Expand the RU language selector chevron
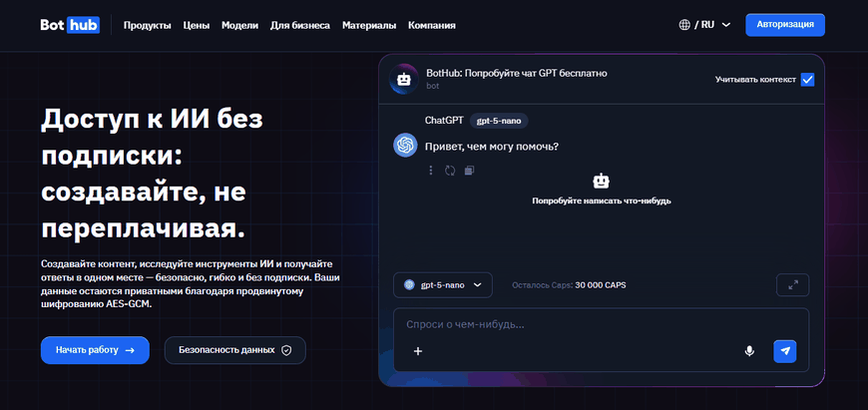The image size is (868, 410). click(727, 25)
